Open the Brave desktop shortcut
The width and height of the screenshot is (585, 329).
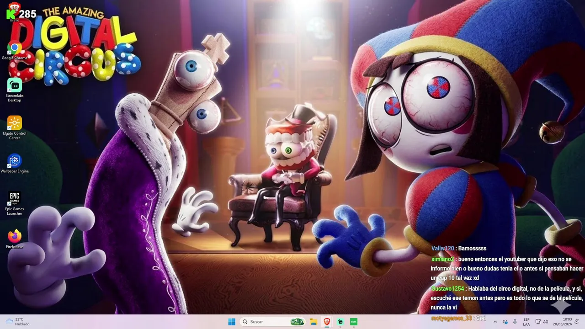tap(14, 11)
